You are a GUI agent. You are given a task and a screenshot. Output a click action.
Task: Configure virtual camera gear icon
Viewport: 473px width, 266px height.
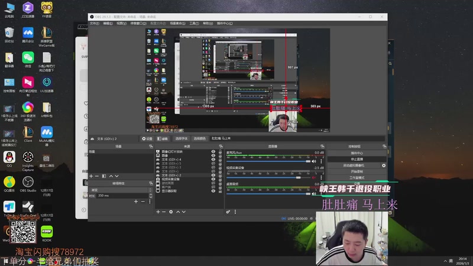pos(384,166)
